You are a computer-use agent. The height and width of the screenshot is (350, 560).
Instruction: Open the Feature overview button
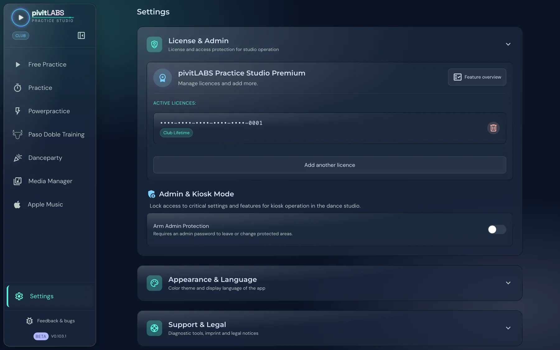(477, 77)
